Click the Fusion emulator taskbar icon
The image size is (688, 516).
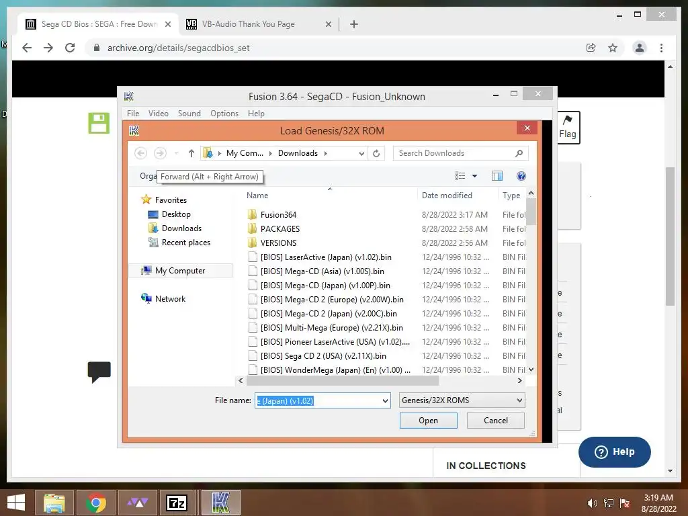tap(220, 503)
